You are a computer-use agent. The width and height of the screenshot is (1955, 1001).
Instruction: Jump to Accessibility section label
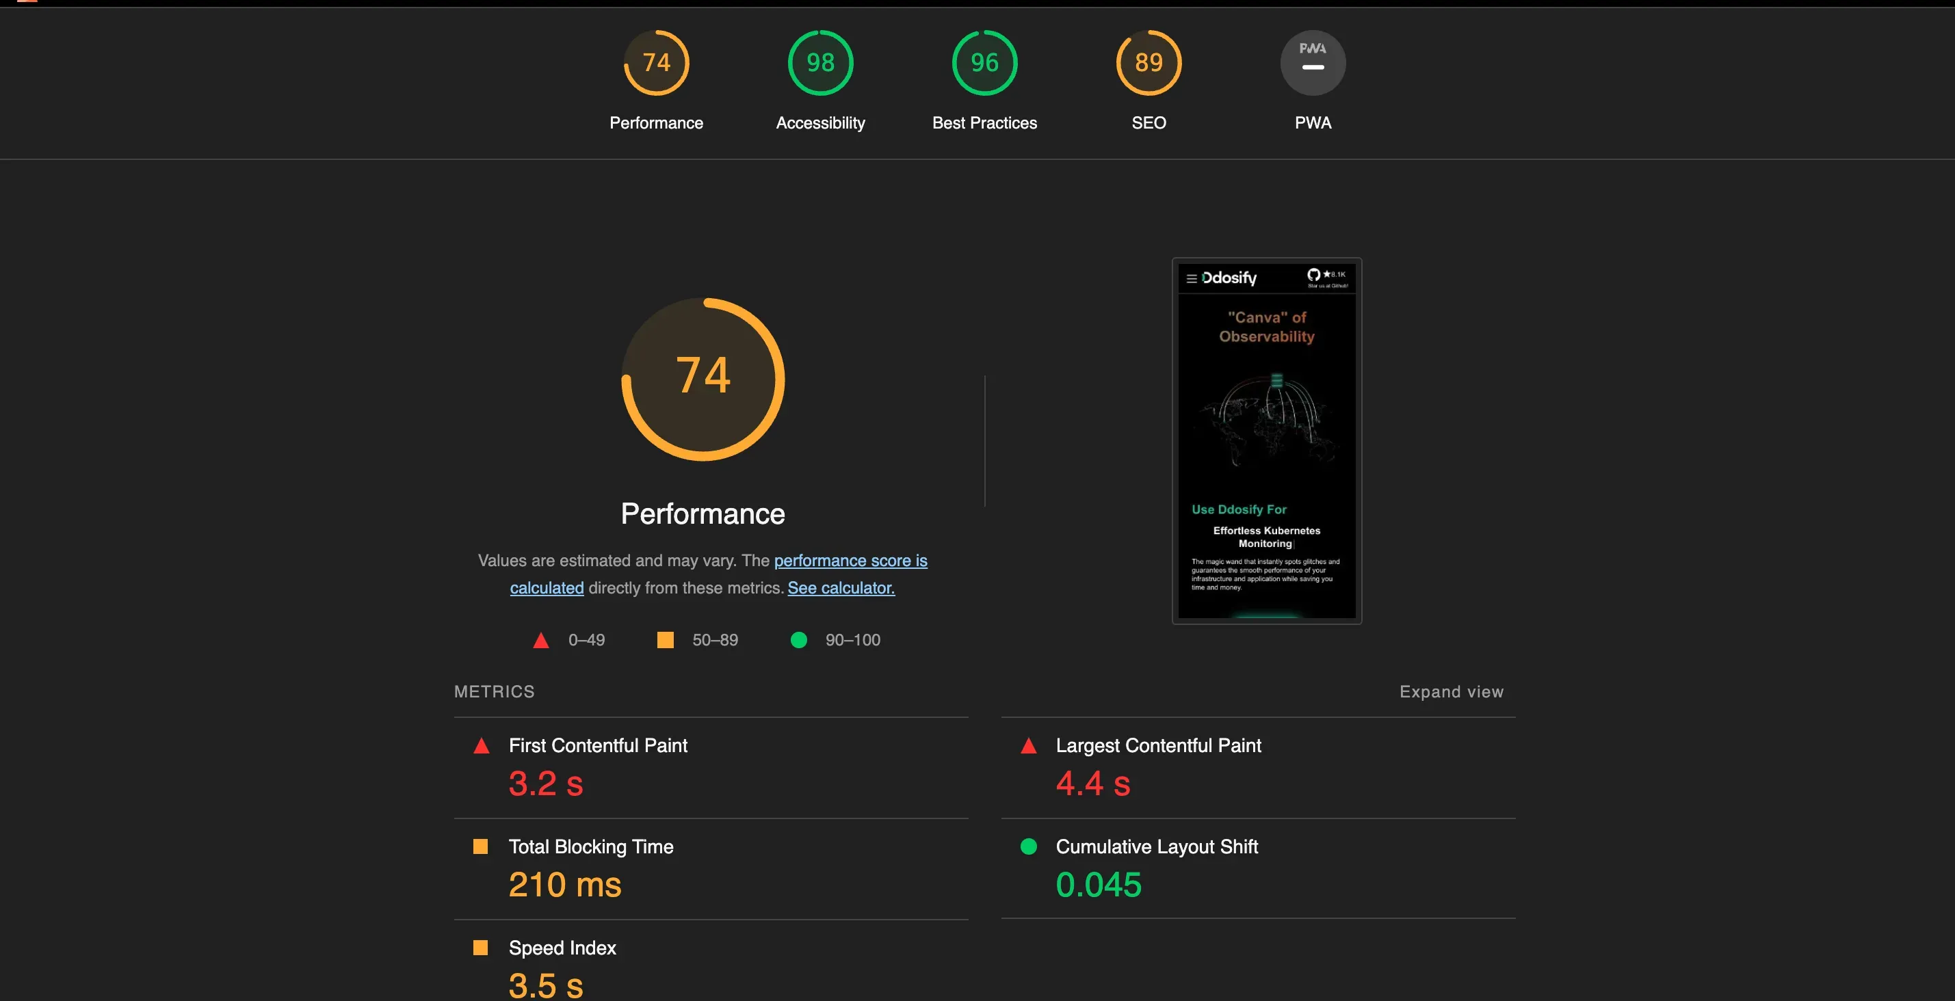[819, 123]
